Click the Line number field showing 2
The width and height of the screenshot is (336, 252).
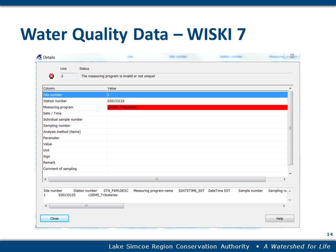pos(69,76)
